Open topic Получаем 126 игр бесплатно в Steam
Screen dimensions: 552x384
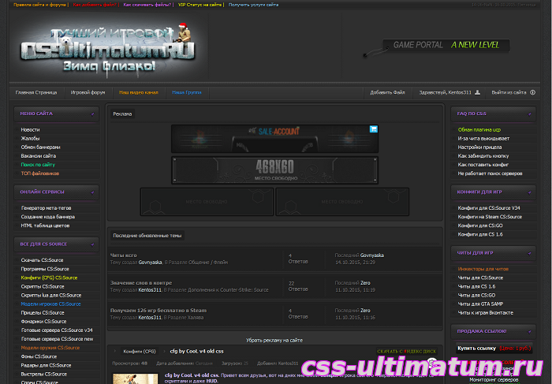coord(159,311)
